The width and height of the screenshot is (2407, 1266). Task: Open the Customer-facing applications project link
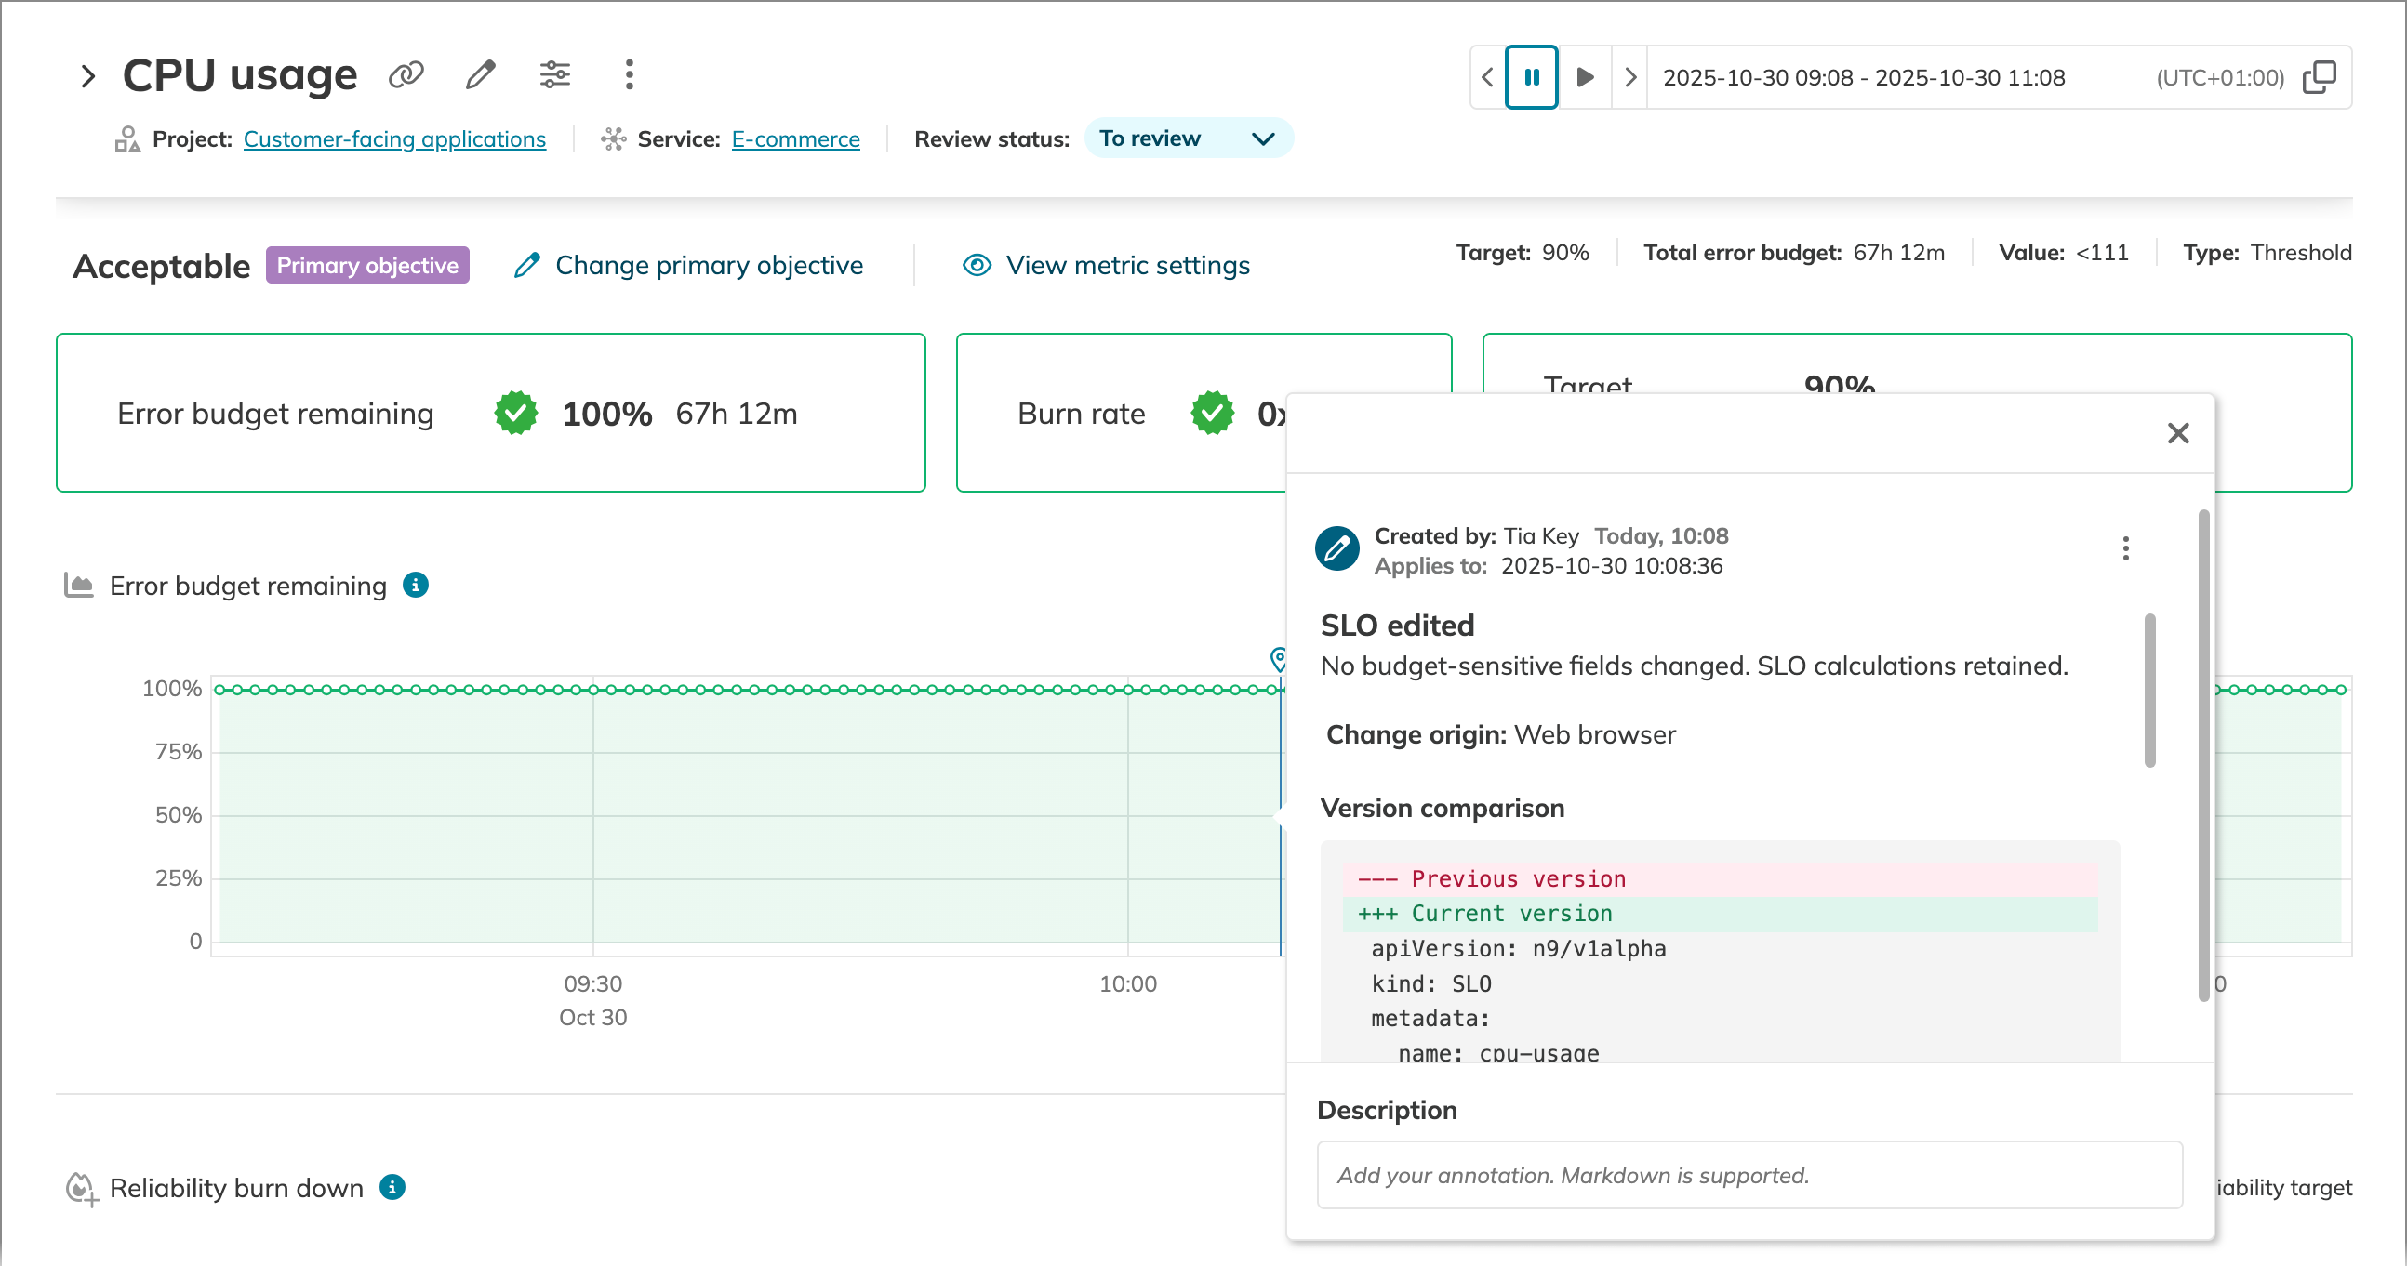pos(394,139)
